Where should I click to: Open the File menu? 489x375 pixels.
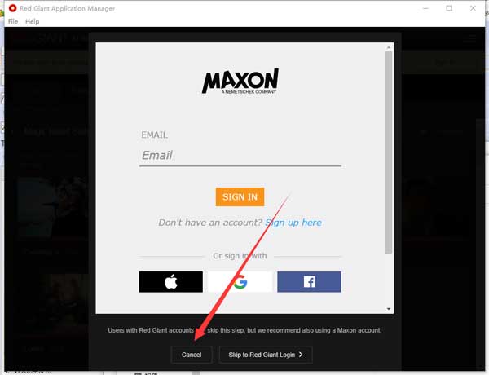coord(13,21)
